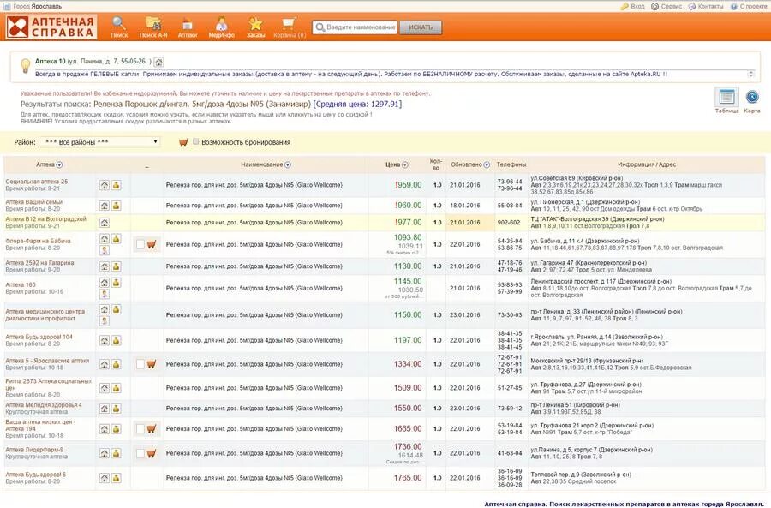Click house icon for Аптека Вашей семьи
This screenshot has height=508, width=771.
105,205
